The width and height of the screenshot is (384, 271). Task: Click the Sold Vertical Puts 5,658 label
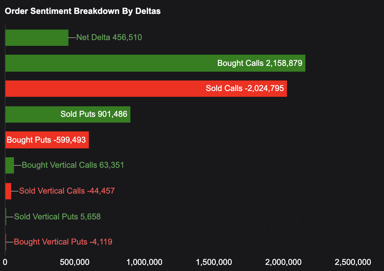pyautogui.click(x=57, y=217)
